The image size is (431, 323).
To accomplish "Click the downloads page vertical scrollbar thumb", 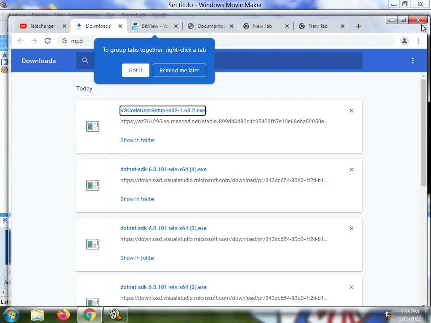I will click(x=423, y=133).
